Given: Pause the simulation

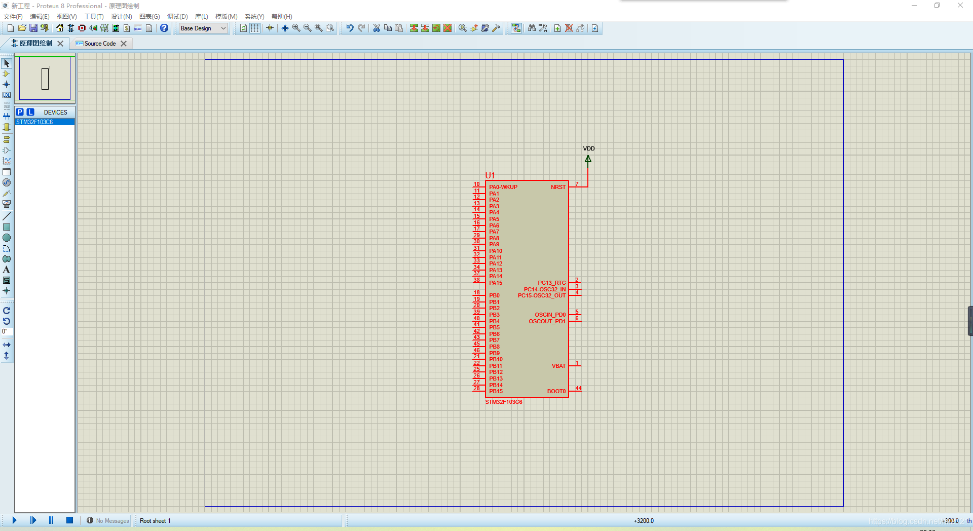Looking at the screenshot, I should pyautogui.click(x=51, y=520).
